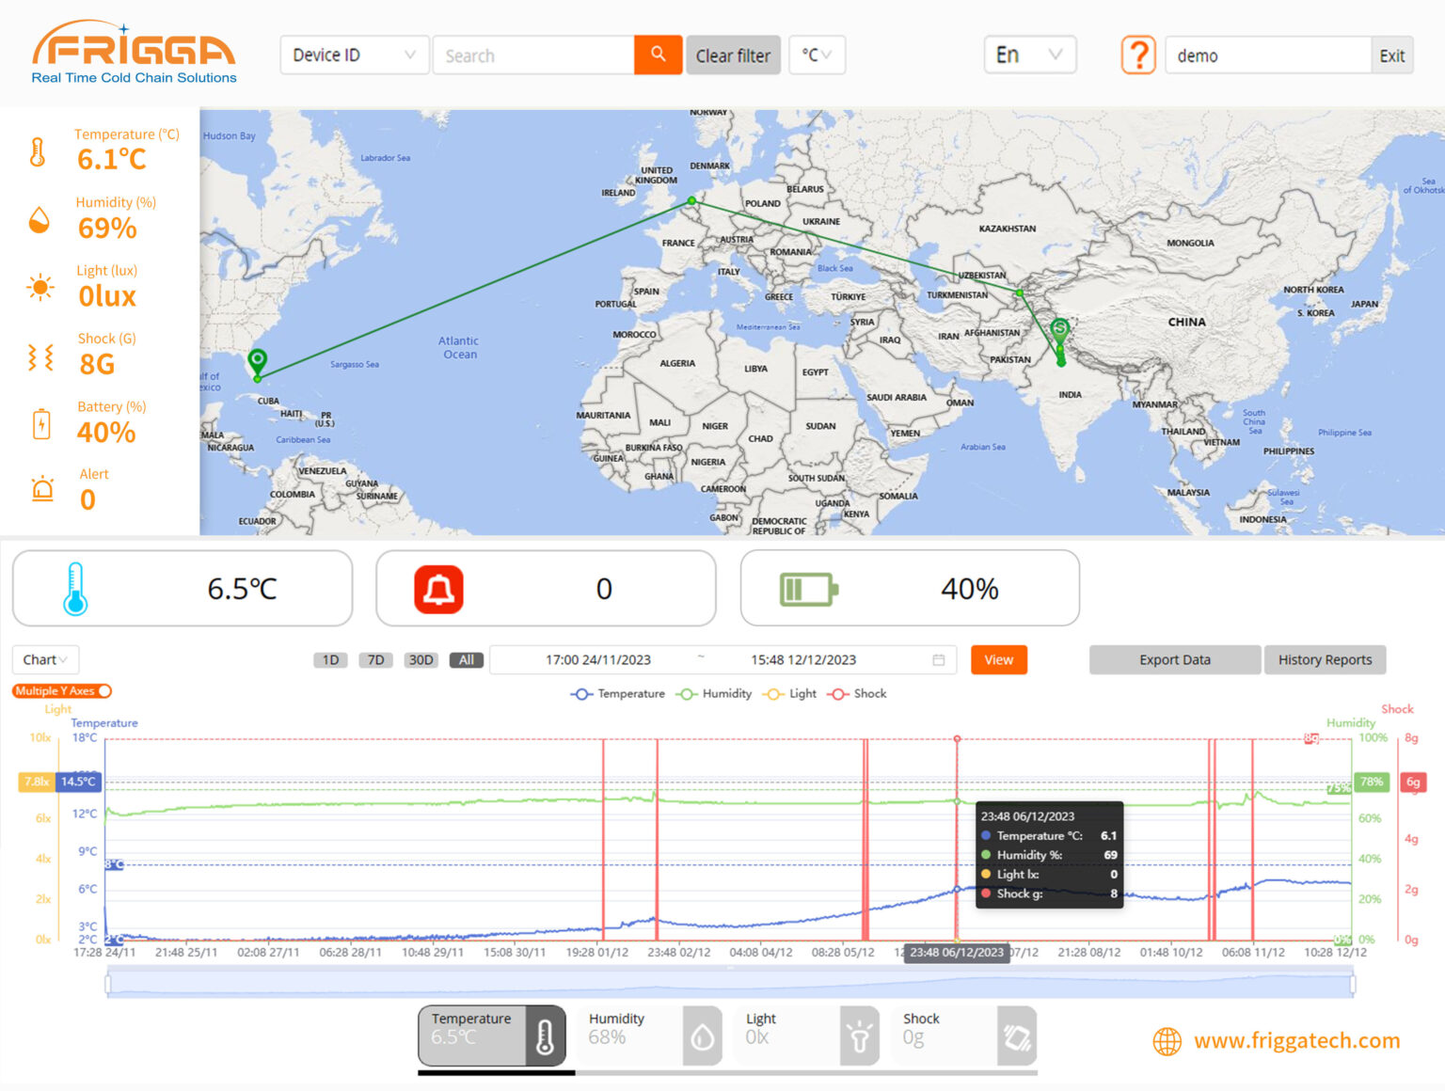Image resolution: width=1445 pixels, height=1091 pixels.
Task: Select the 7D time range tab
Action: pos(375,660)
